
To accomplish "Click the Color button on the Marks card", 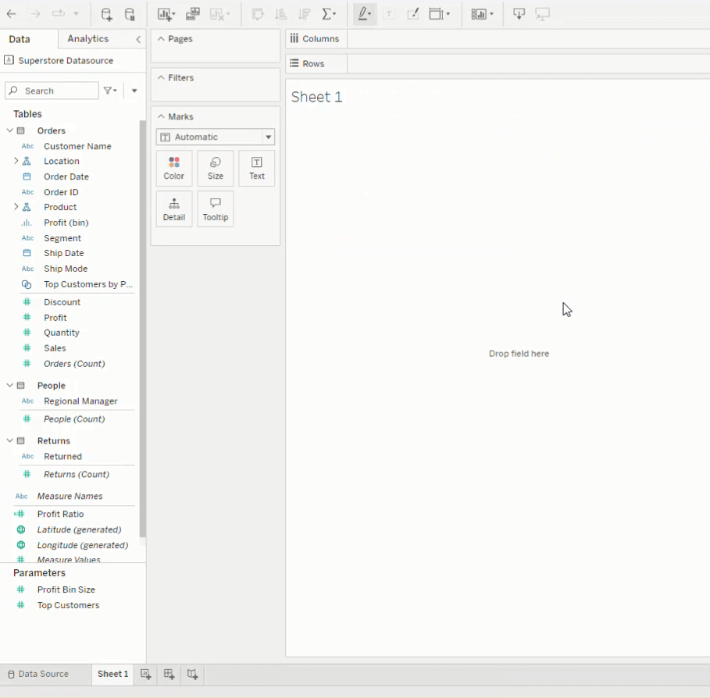I will [173, 168].
